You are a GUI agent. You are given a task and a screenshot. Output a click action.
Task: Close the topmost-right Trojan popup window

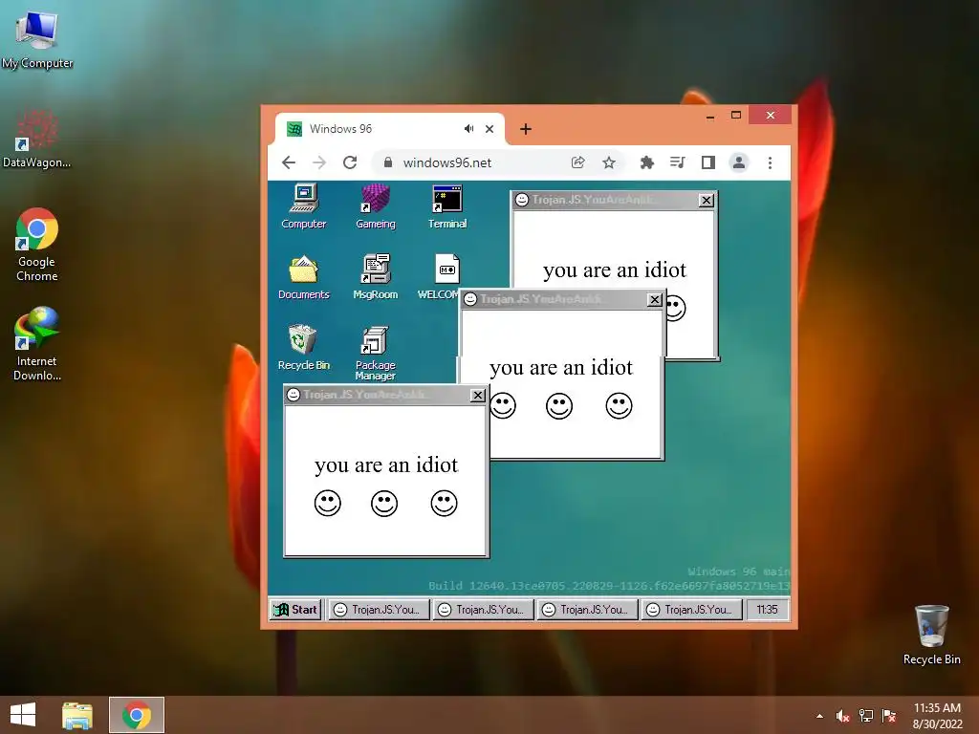point(707,200)
